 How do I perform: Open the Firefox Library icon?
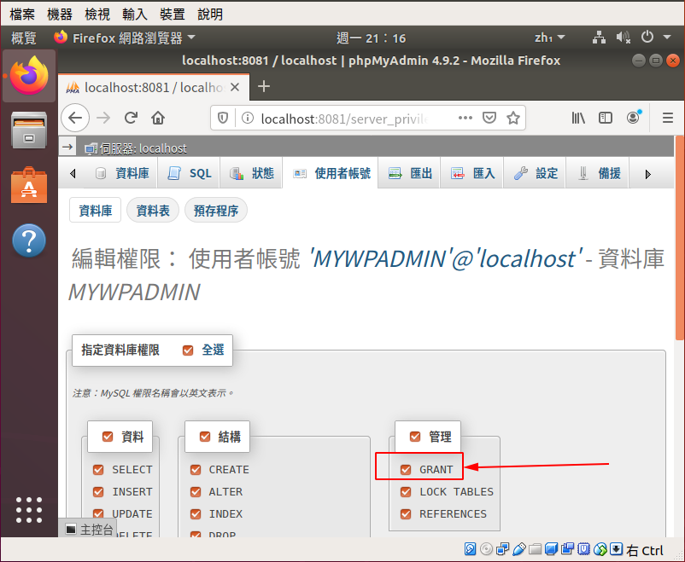[578, 118]
